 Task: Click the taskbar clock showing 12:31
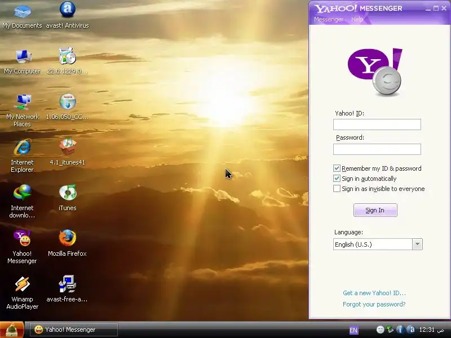pyautogui.click(x=431, y=330)
